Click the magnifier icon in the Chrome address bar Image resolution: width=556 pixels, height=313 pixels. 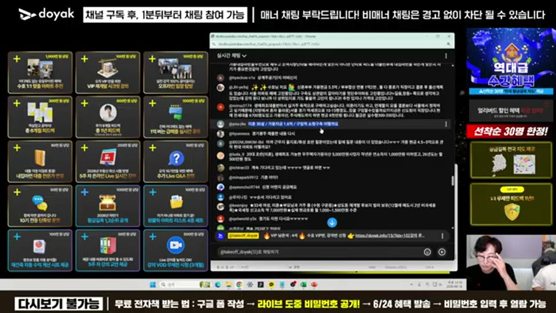point(448,44)
